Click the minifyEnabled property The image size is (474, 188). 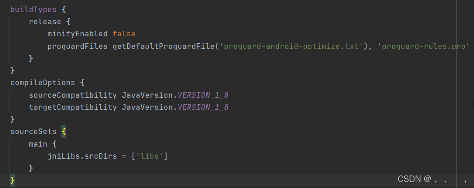pyautogui.click(x=78, y=34)
